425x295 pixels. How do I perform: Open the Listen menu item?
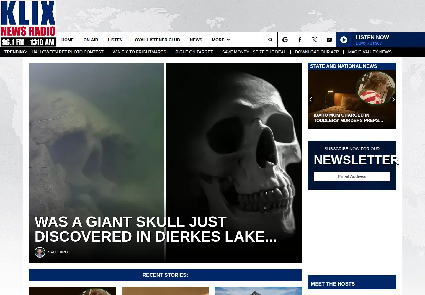[x=115, y=40]
